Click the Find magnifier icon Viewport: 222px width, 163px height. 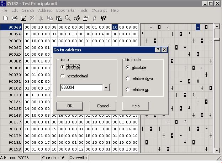point(68,18)
